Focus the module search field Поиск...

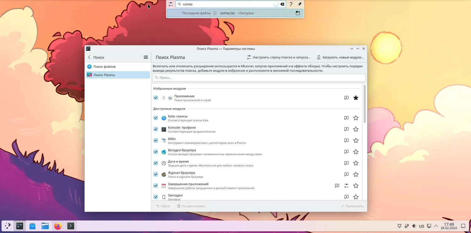point(259,78)
